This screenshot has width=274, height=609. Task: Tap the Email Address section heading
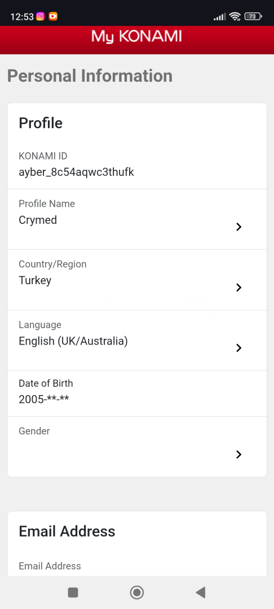(x=67, y=531)
